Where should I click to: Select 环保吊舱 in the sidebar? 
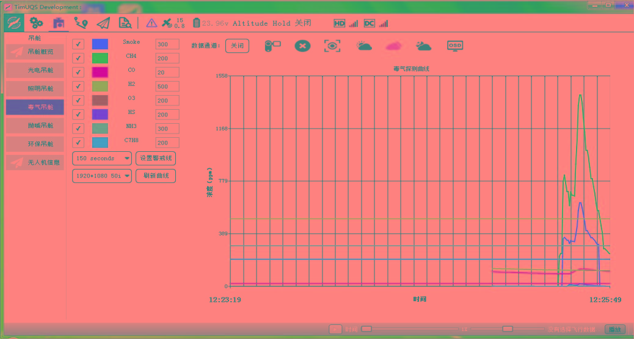[35, 144]
